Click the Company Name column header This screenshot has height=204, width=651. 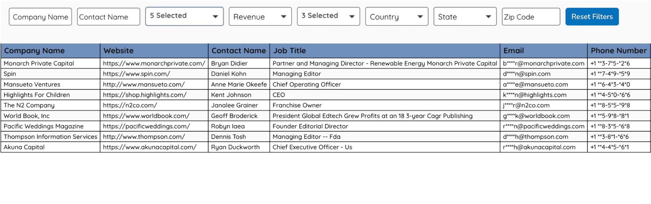(35, 51)
